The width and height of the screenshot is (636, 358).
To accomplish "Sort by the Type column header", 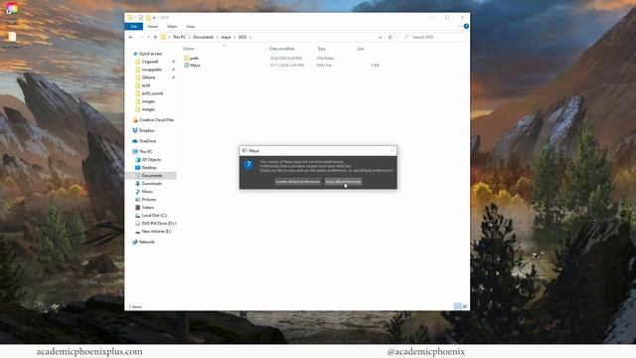I will [x=321, y=49].
